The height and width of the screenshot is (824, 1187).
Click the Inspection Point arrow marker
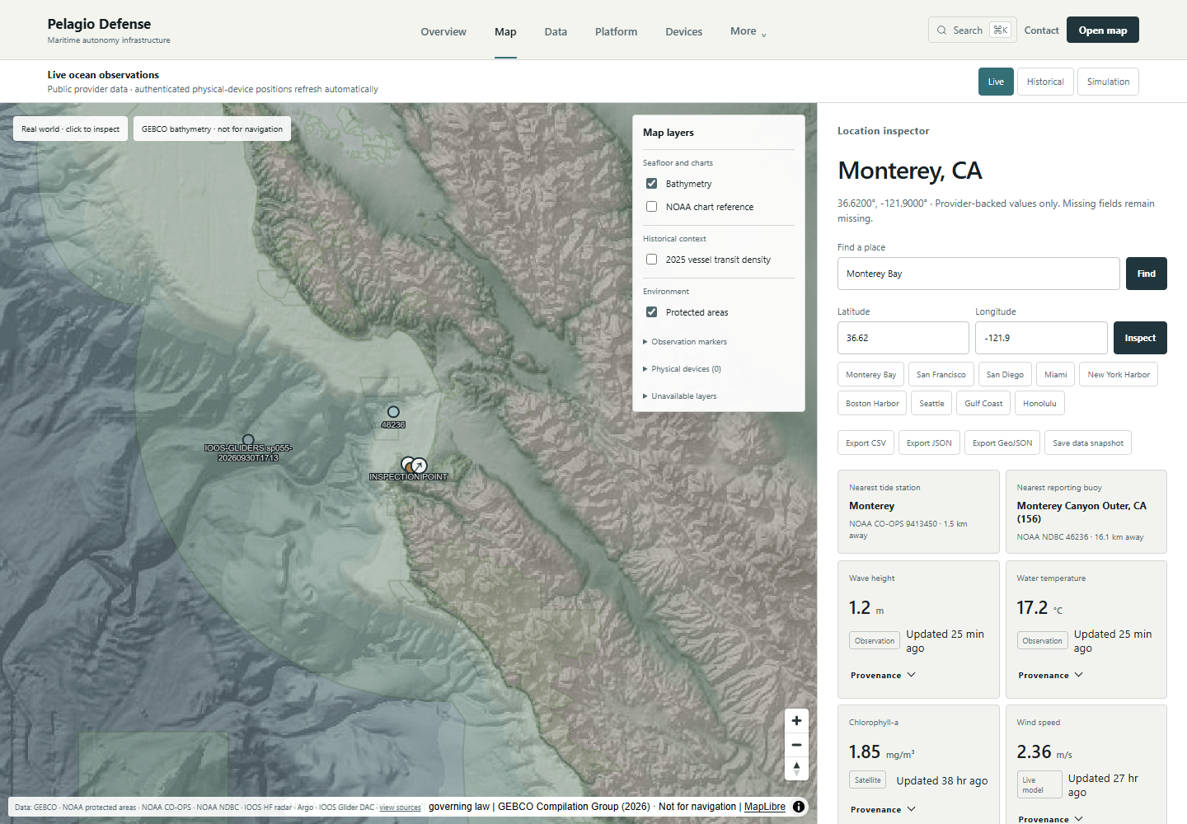coord(419,466)
